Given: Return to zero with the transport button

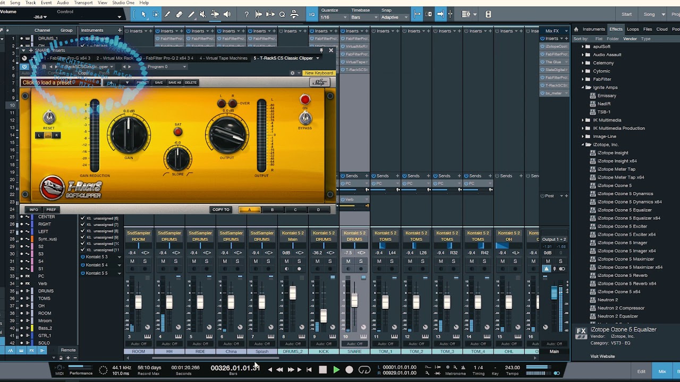Looking at the screenshot, I should click(309, 369).
